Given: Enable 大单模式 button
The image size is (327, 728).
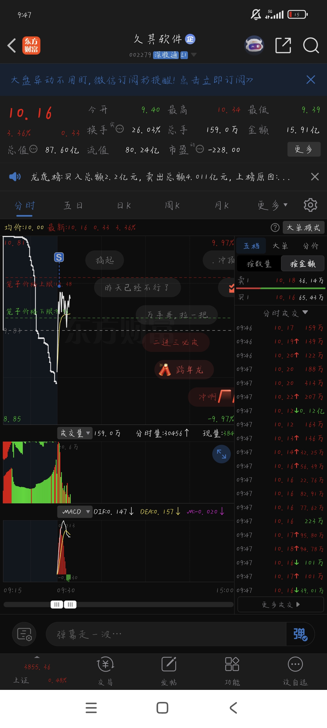Looking at the screenshot, I should coord(304,228).
